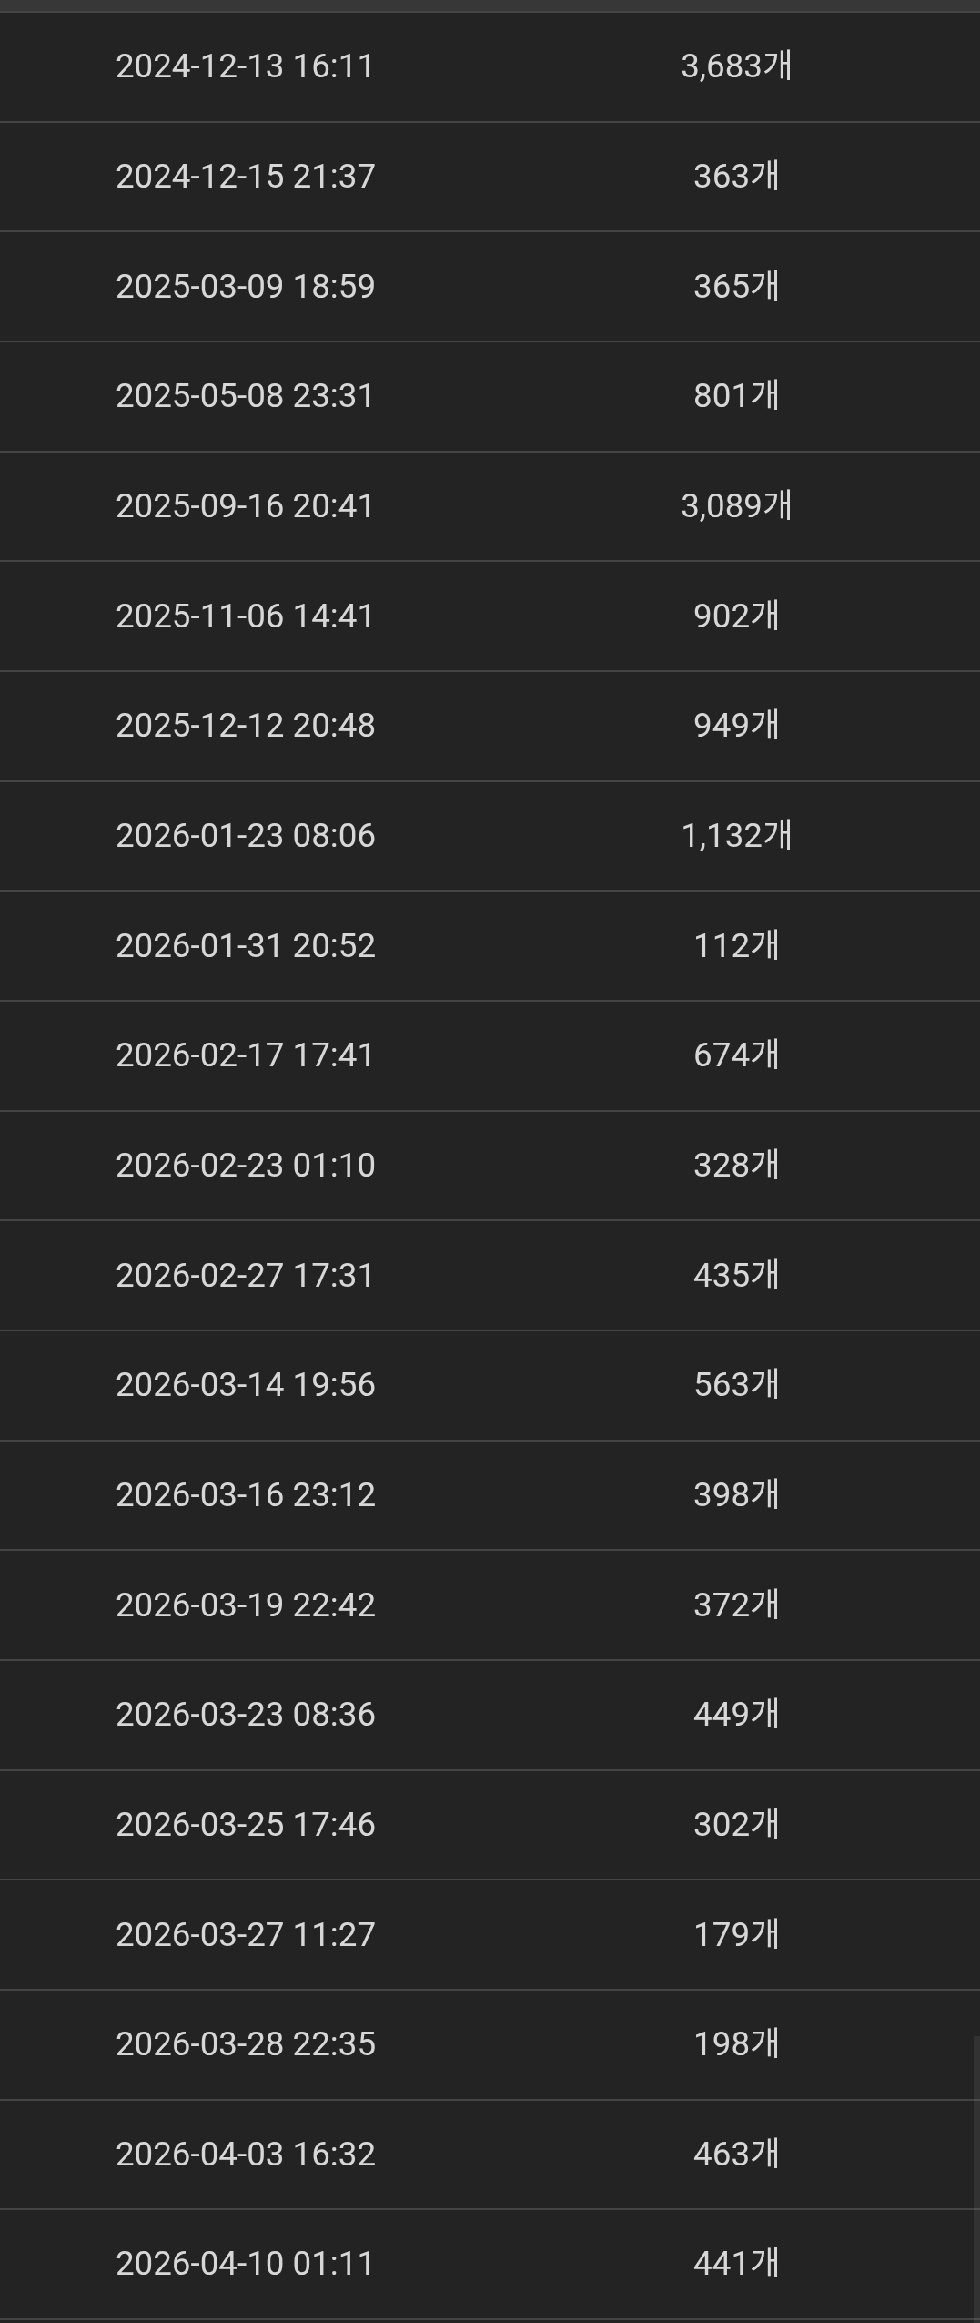The width and height of the screenshot is (980, 2323).
Task: Click the 2025-11-06 14:41 date
Action: pyautogui.click(x=245, y=616)
